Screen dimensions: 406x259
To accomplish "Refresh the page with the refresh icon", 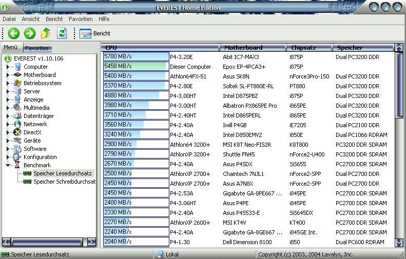I will [62, 33].
